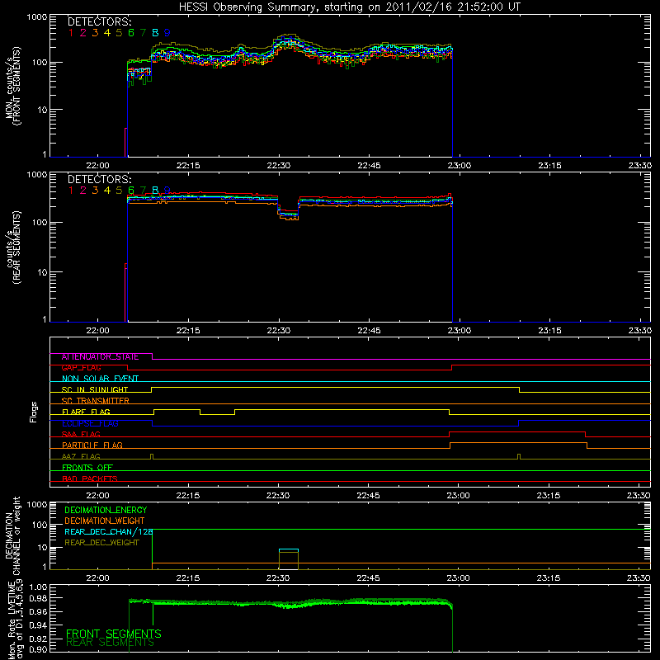Click the FRONT SEGMENTS livetime legend label
Screen dimensions: 660x660
[114, 634]
